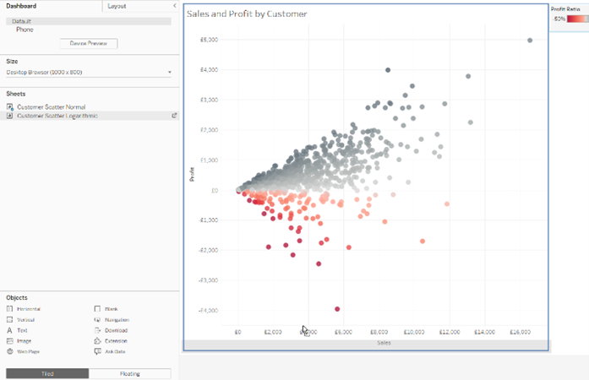The width and height of the screenshot is (589, 380).
Task: Select the dark point at £4,000 profit
Action: tap(388, 70)
